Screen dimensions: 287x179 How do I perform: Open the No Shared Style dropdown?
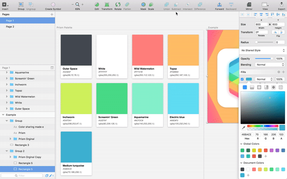[x=262, y=51]
